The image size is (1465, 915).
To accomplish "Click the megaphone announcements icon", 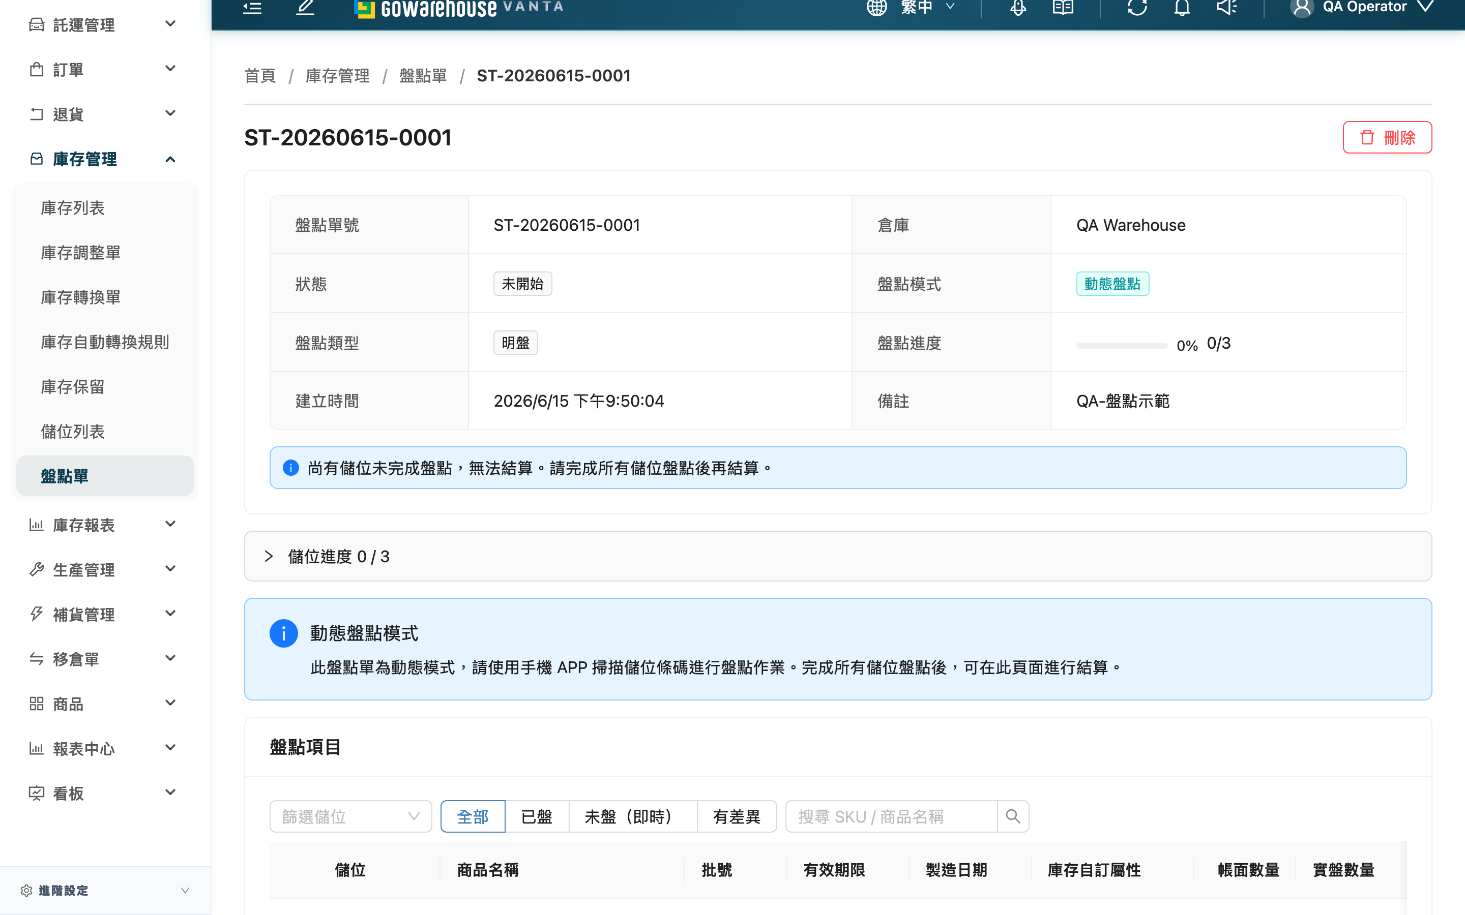I will click(x=1226, y=7).
